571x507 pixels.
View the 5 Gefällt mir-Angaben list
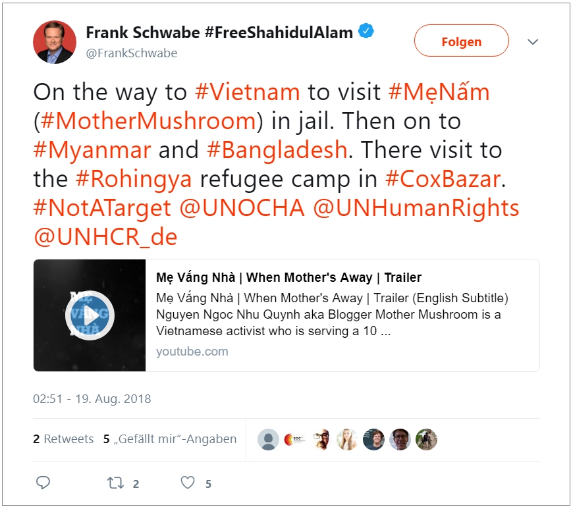(170, 439)
